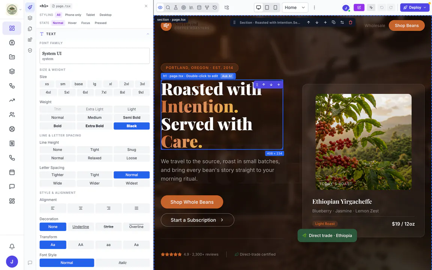
Task: Click the coffee plant product thumbnail
Action: click(x=363, y=142)
